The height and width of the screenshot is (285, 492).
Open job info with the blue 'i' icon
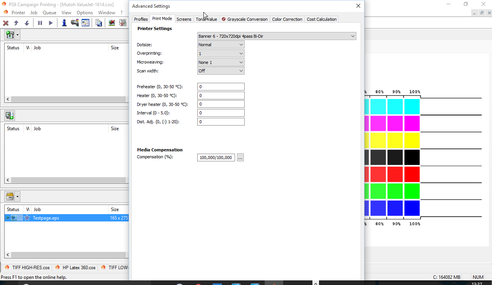(64, 23)
